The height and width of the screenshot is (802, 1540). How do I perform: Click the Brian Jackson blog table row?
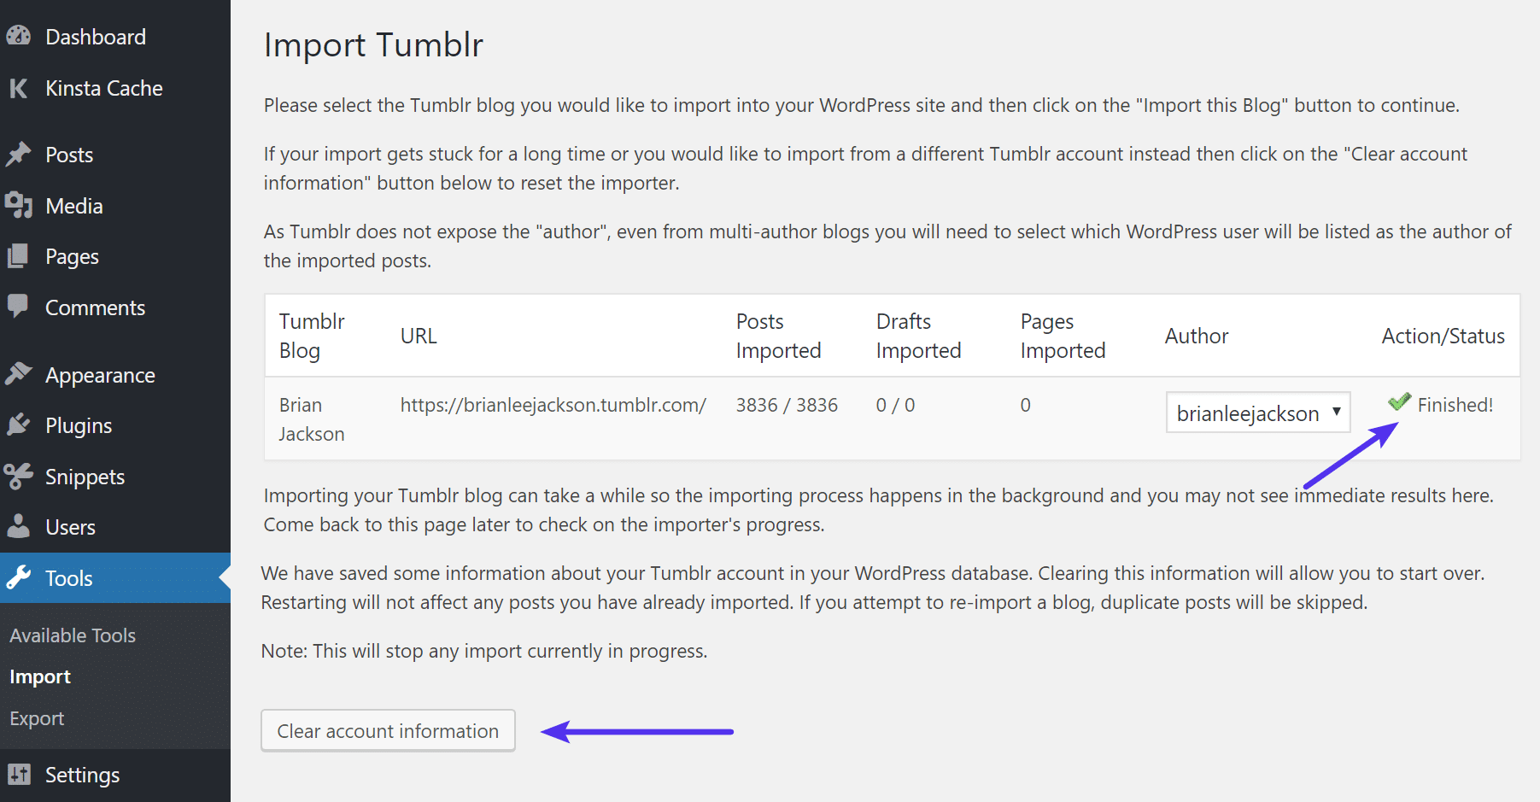311,419
